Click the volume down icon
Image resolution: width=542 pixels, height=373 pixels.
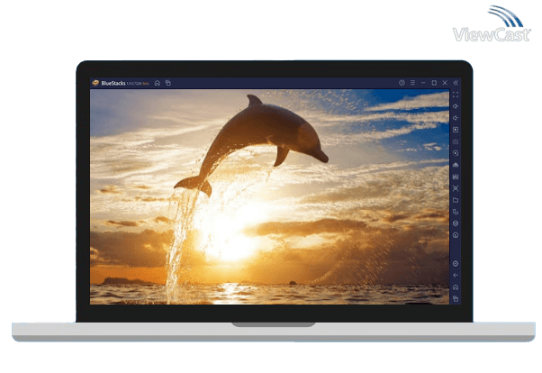coord(456,118)
